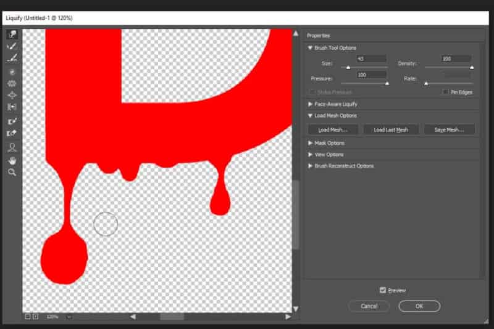The width and height of the screenshot is (494, 329).
Task: Click the Density value field
Action: pos(456,59)
